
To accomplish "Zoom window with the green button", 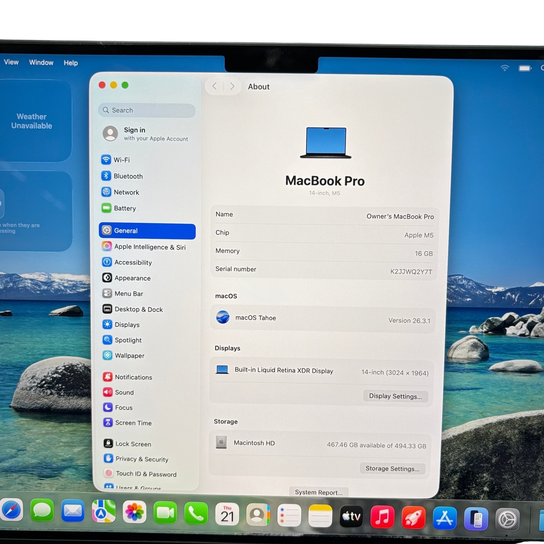I will click(x=125, y=85).
